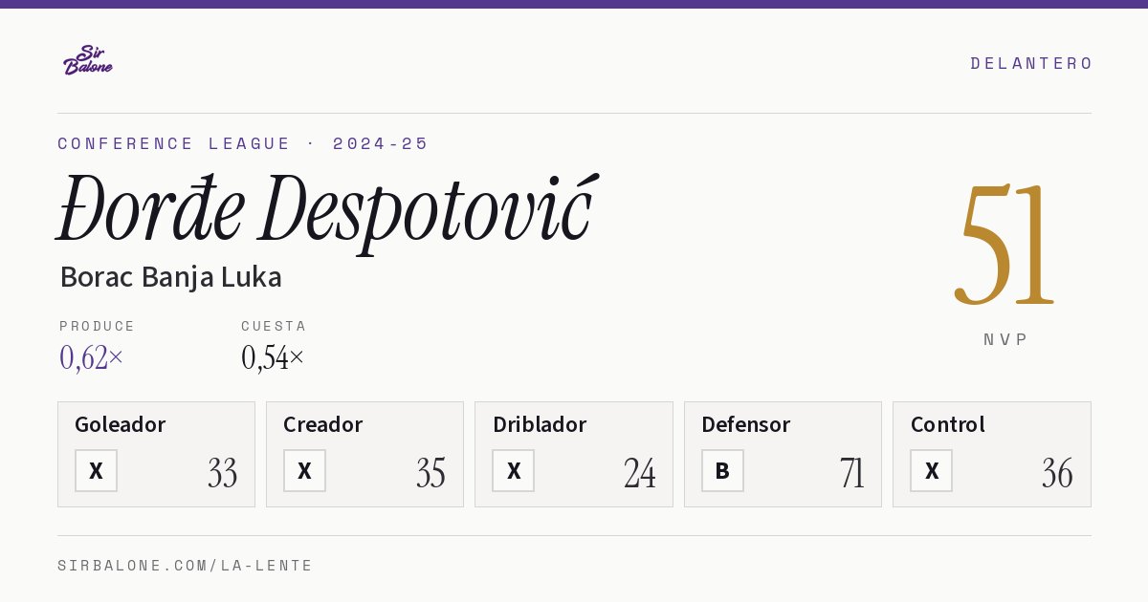
Task: Open the Goleador stat card
Action: (156, 454)
